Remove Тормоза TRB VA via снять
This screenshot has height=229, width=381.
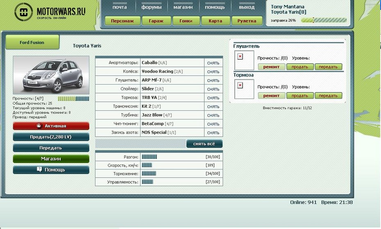pos(213,98)
